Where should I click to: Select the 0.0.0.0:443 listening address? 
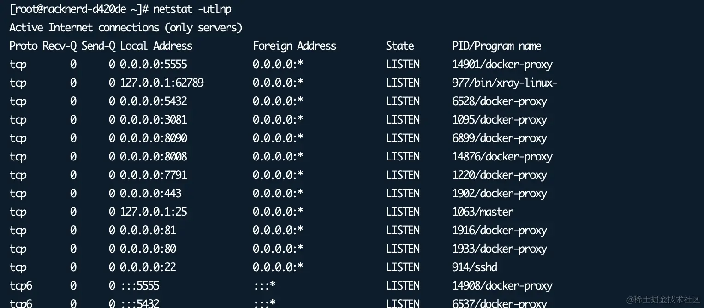click(x=151, y=193)
